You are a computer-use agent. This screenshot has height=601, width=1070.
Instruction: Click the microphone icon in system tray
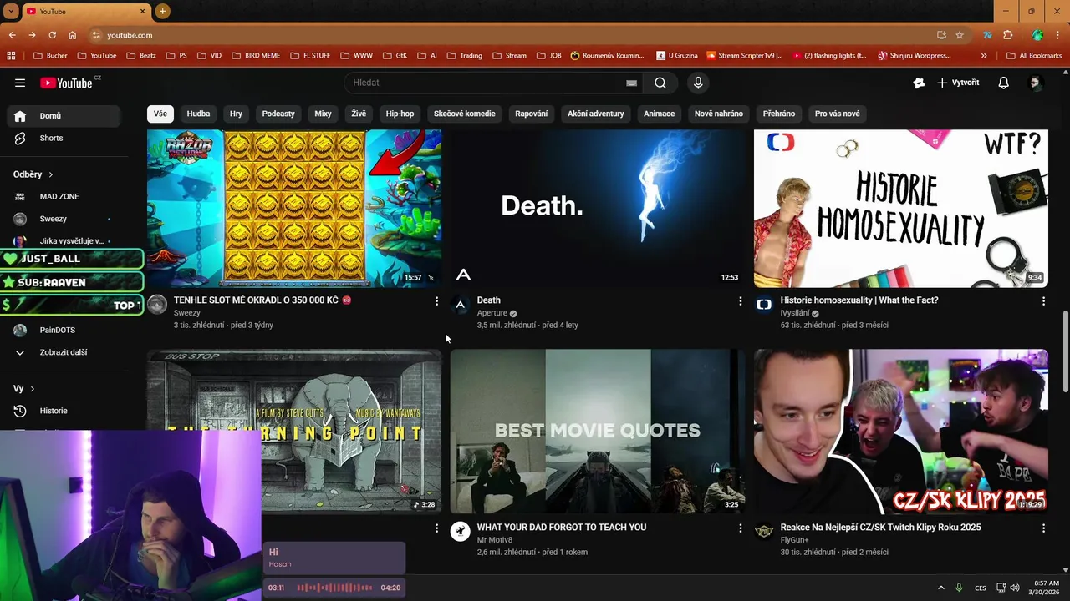pyautogui.click(x=959, y=588)
